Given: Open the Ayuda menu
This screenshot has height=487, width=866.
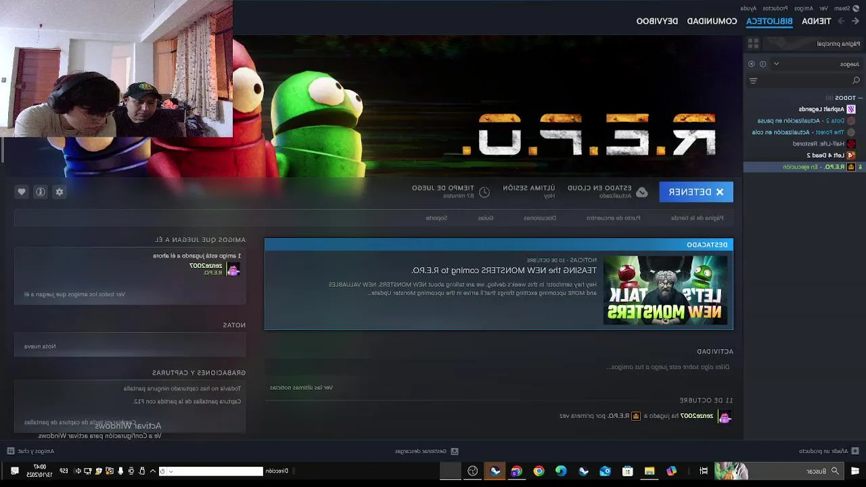Looking at the screenshot, I should click(748, 8).
